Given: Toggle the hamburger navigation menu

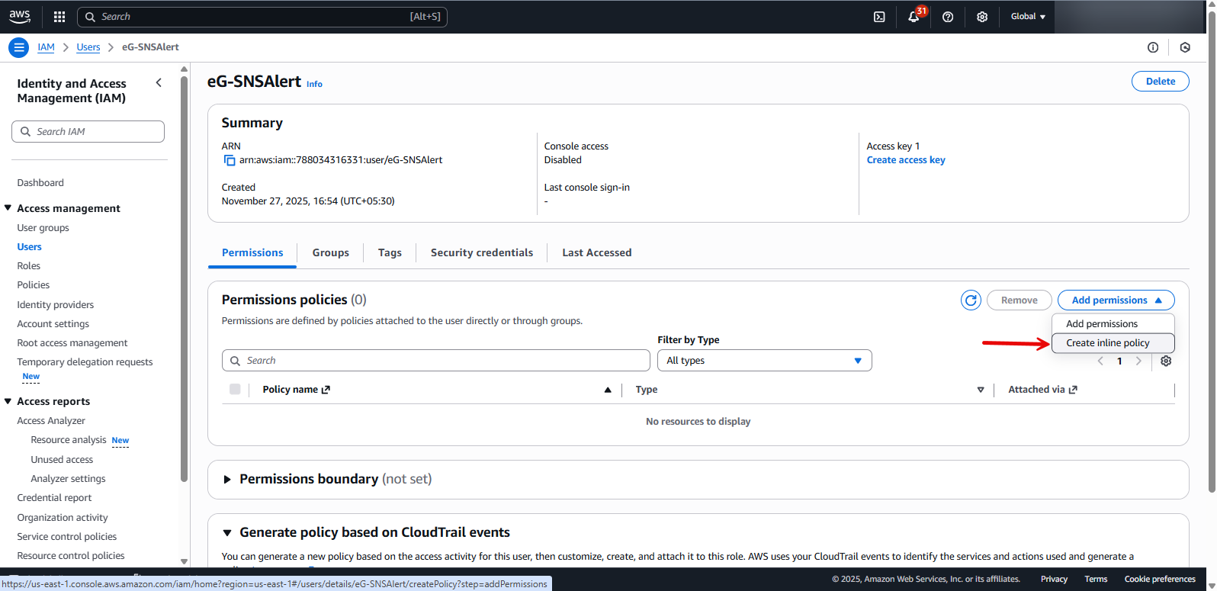Looking at the screenshot, I should tap(19, 47).
